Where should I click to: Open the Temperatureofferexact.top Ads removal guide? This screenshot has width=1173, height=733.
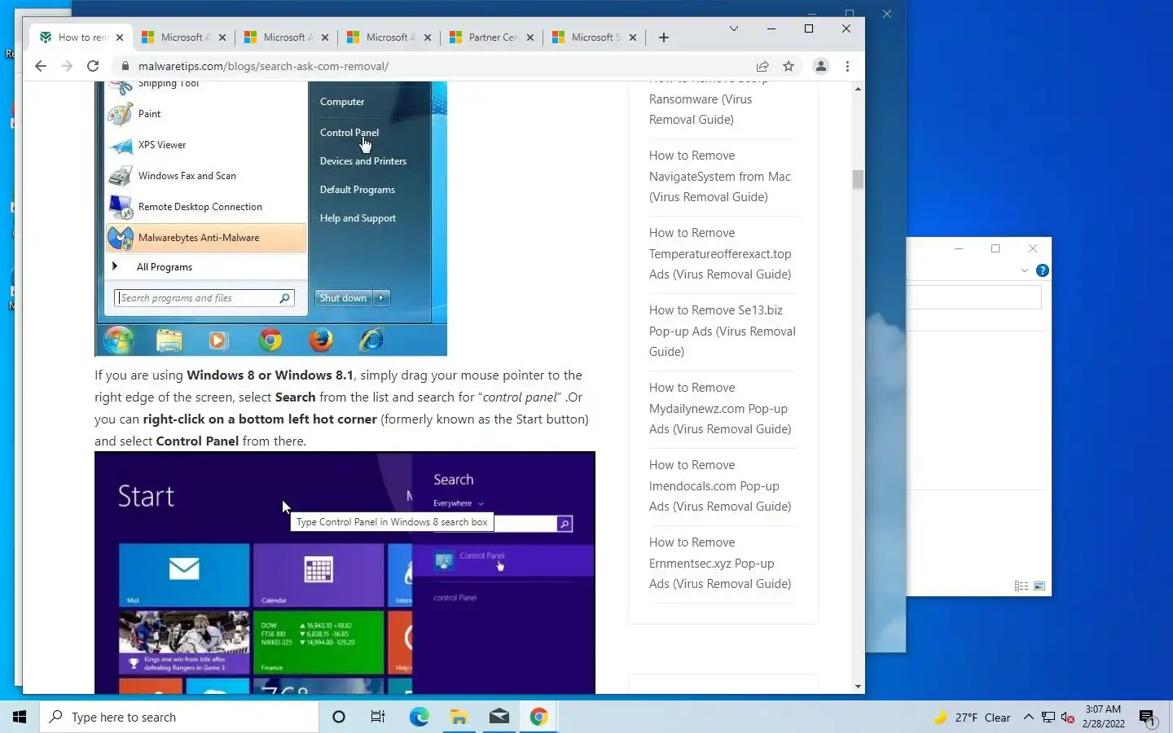click(720, 253)
